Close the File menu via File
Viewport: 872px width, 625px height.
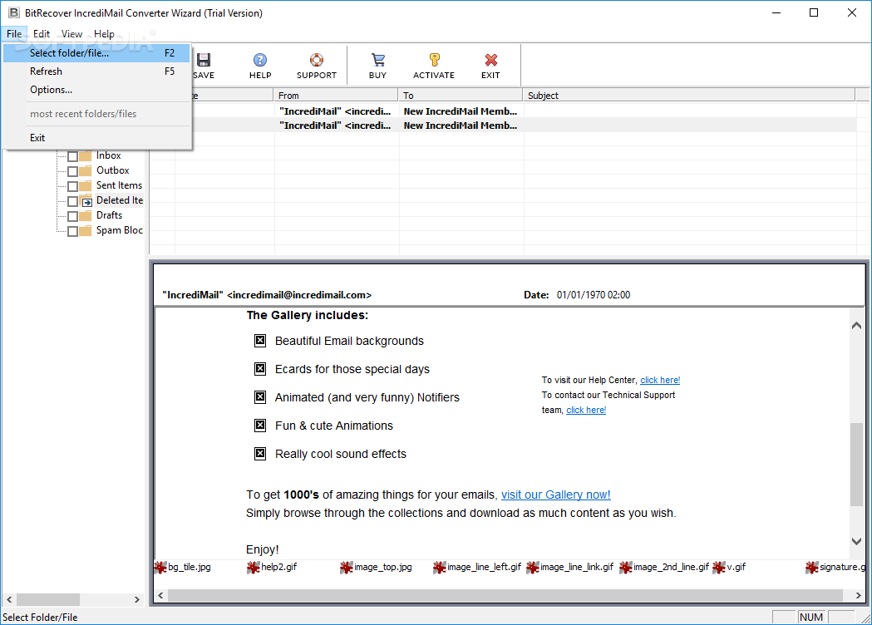14,34
